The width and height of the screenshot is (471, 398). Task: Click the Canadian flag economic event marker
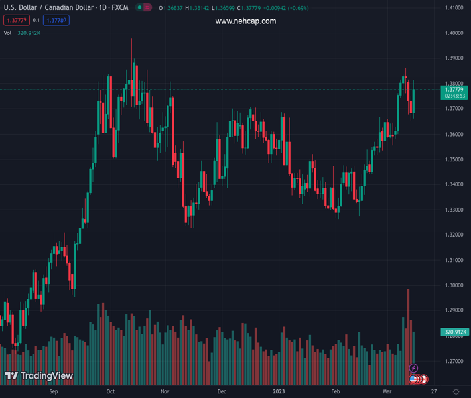pos(423,379)
